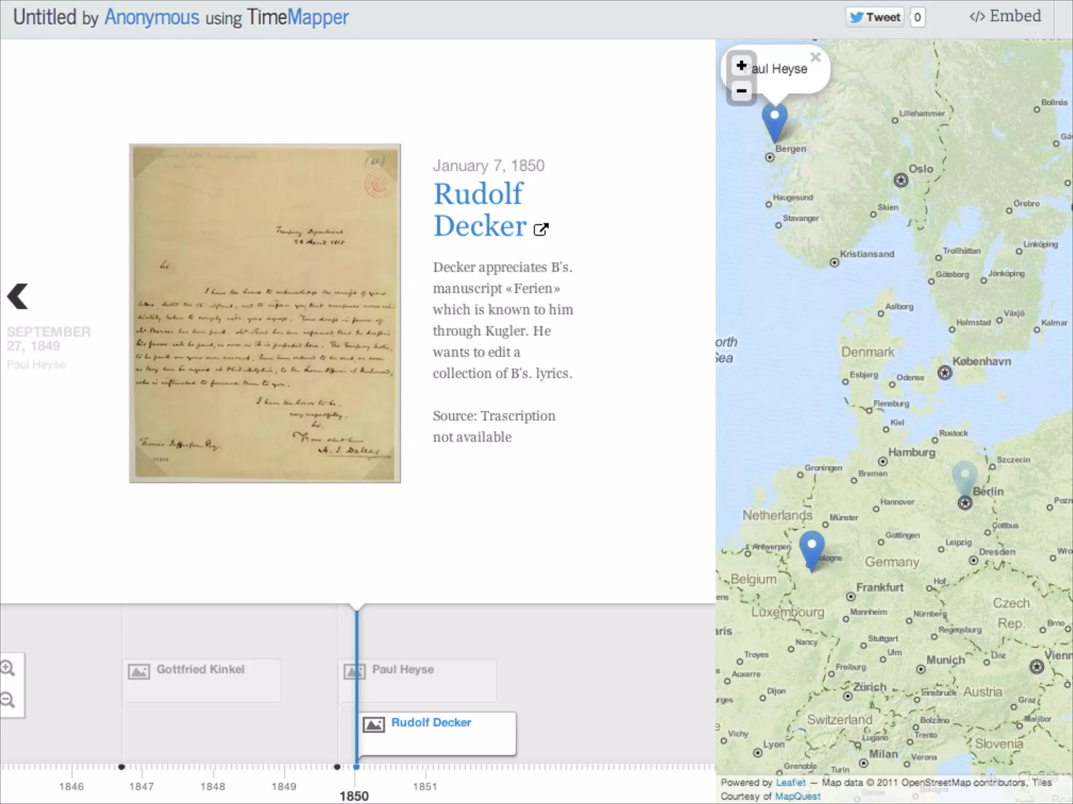1073x804 pixels.
Task: Click the timeline zoom out magnifier
Action: click(x=7, y=700)
